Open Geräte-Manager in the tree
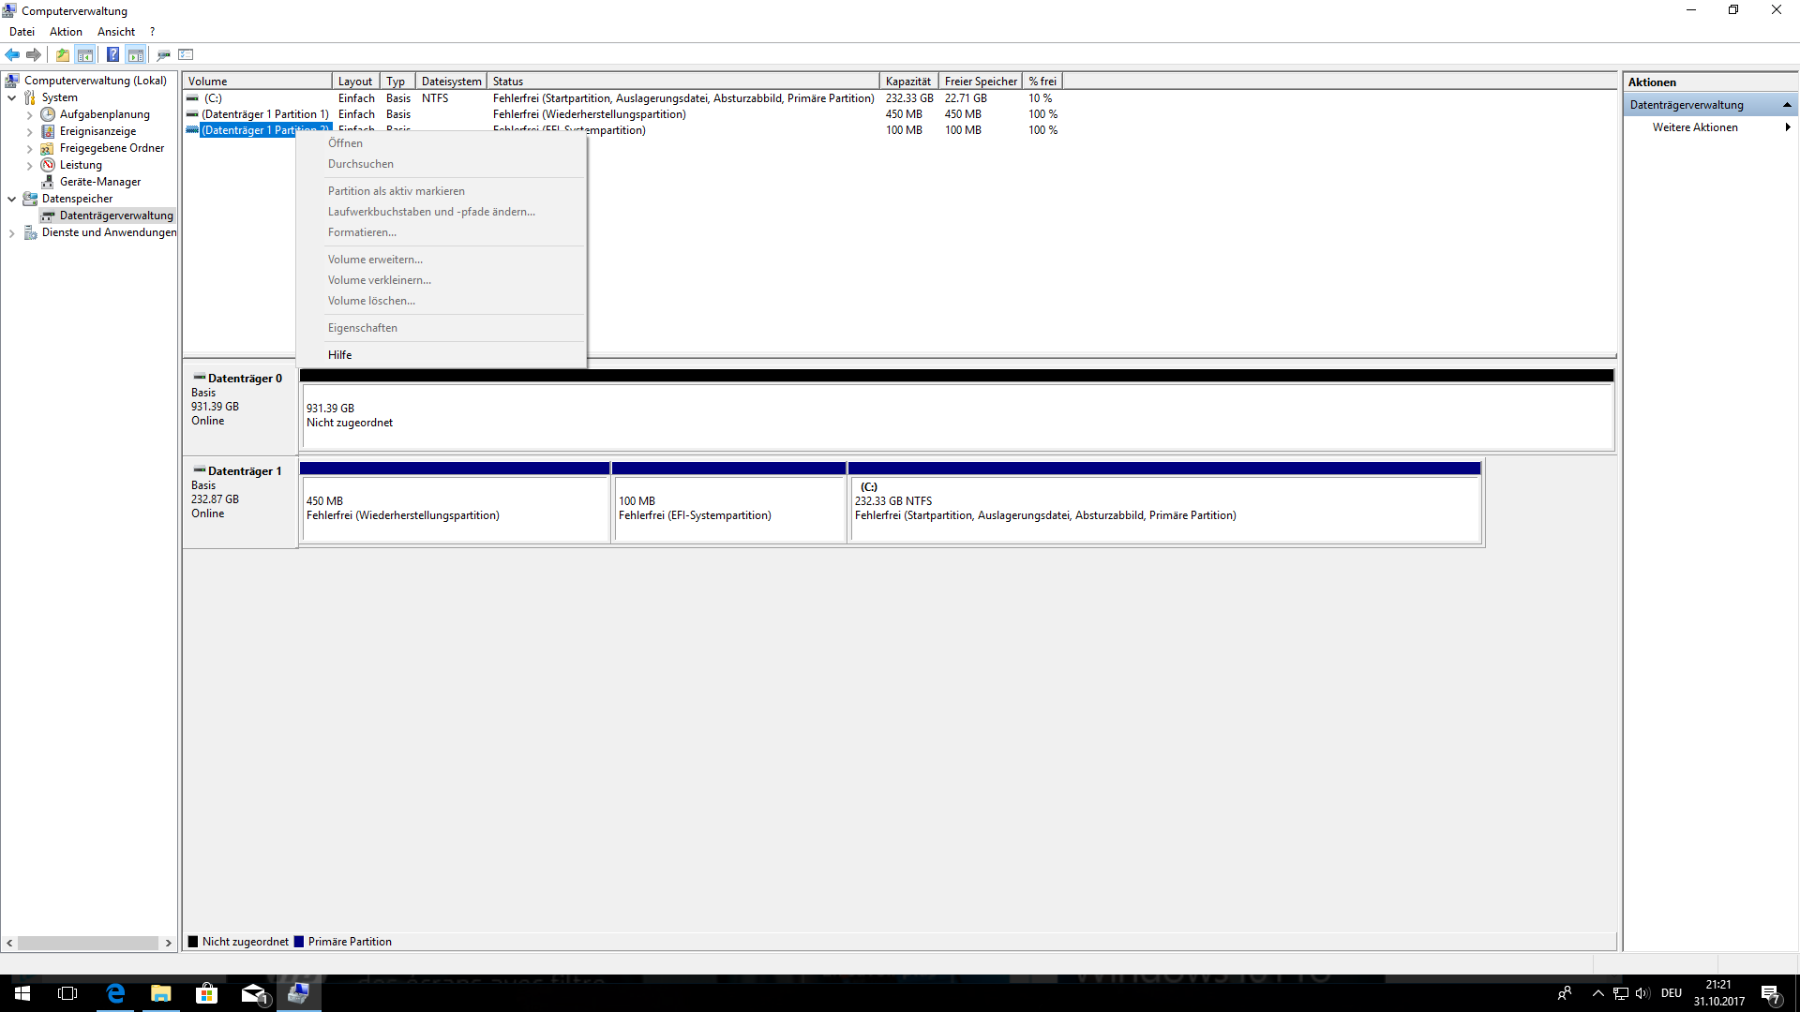The image size is (1800, 1012). [99, 182]
